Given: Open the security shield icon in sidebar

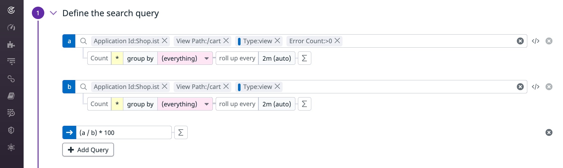Looking at the screenshot, I should [11, 130].
